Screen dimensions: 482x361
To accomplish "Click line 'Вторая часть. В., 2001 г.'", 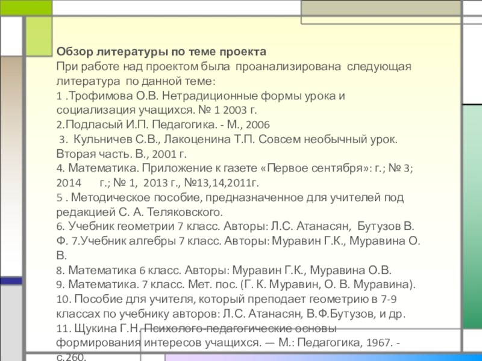I will pos(122,154).
